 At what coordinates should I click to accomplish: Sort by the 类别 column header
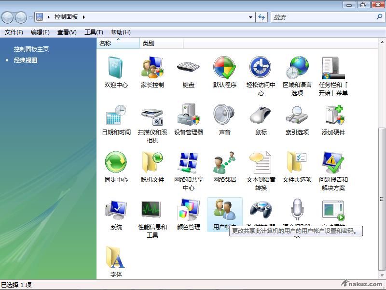pyautogui.click(x=162, y=43)
